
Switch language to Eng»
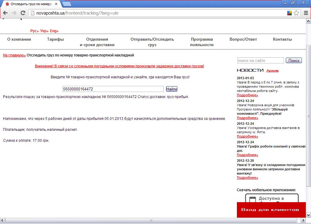[54, 31]
